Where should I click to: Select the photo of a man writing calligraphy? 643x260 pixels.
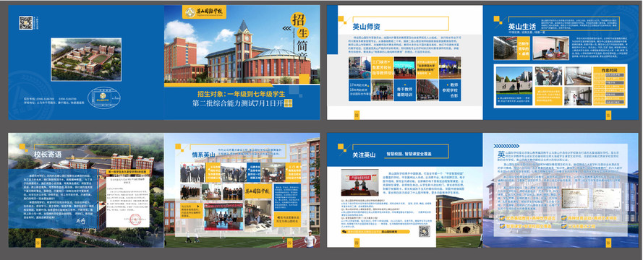[257, 216]
